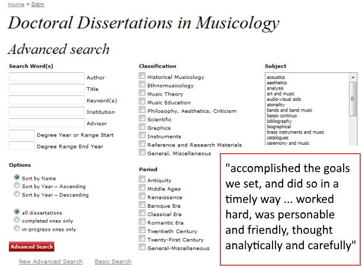The image size is (362, 267).
Task: Click the Author search field
Action: coord(47,77)
